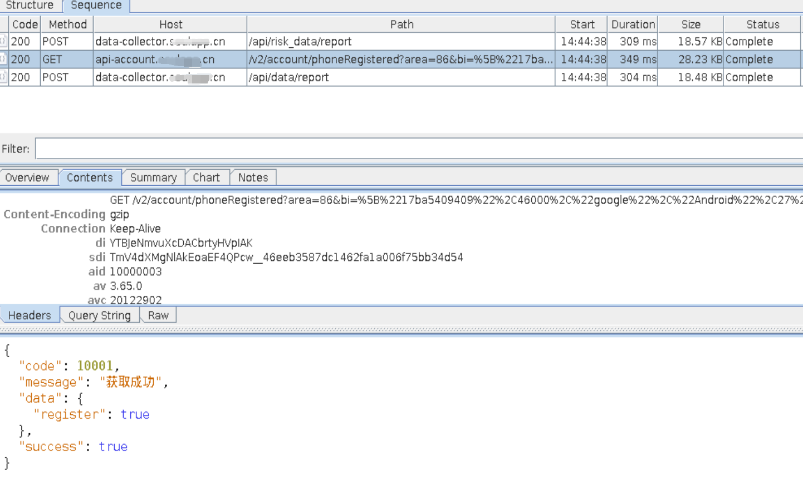Viewport: 803px width, 480px height.
Task: Click into the Filter input field
Action: pos(419,149)
